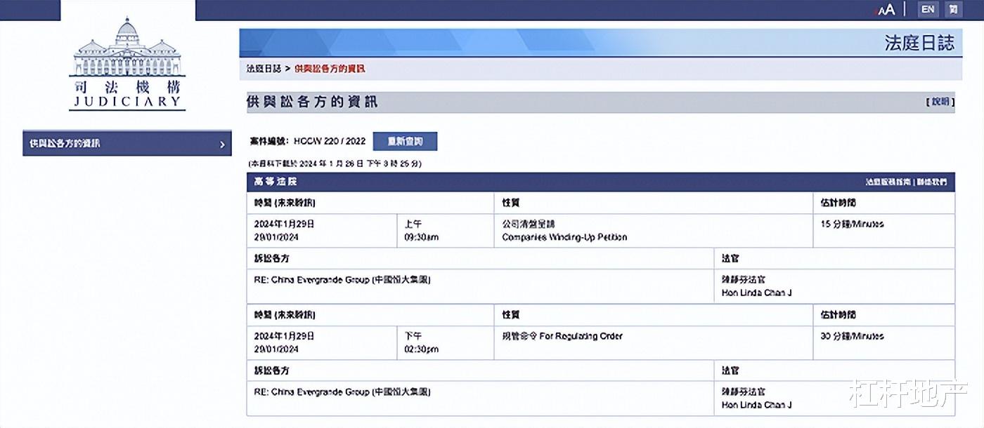Click the chevron on the sidebar item
The height and width of the screenshot is (428, 984).
point(222,145)
